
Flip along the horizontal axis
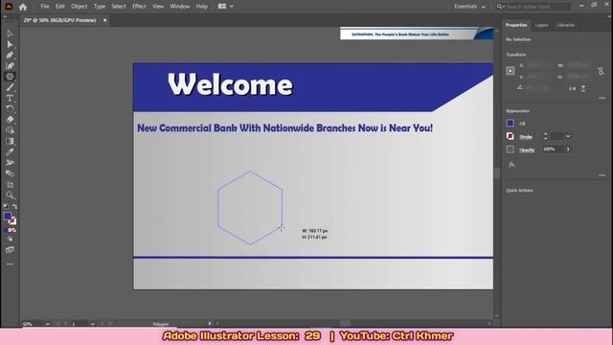point(573,89)
